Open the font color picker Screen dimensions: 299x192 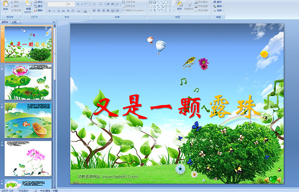click(87, 11)
